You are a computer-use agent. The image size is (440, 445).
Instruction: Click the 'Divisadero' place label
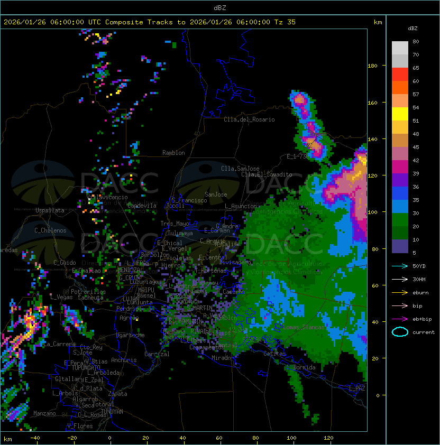pyautogui.click(x=235, y=262)
